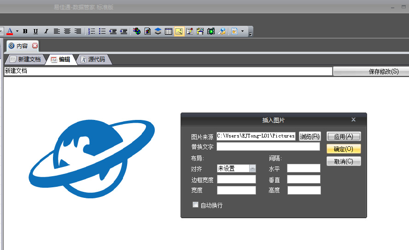Click the 替换文字 input field
Viewport: 409px width, 250px height.
click(268, 147)
